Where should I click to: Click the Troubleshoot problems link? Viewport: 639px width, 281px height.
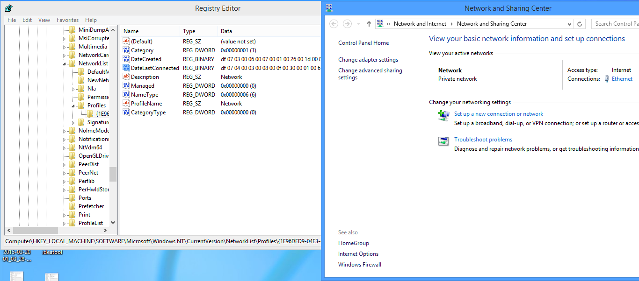click(x=483, y=140)
